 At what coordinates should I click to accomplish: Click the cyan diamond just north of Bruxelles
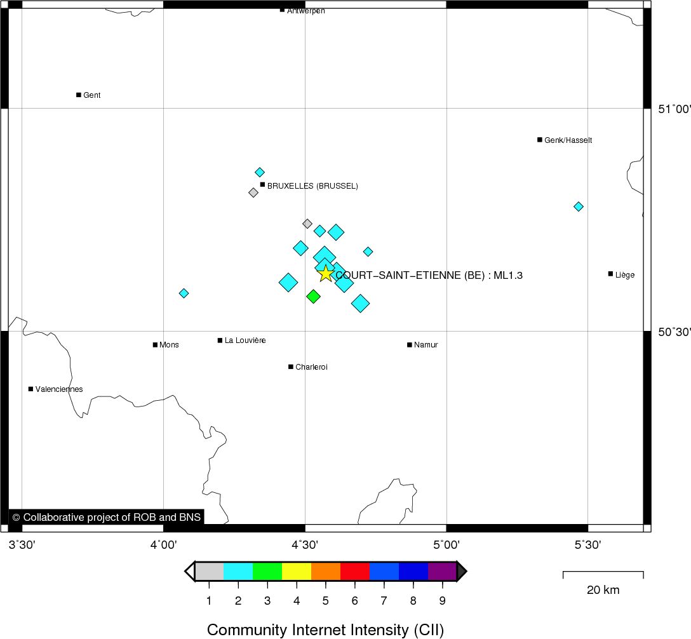pyautogui.click(x=260, y=172)
